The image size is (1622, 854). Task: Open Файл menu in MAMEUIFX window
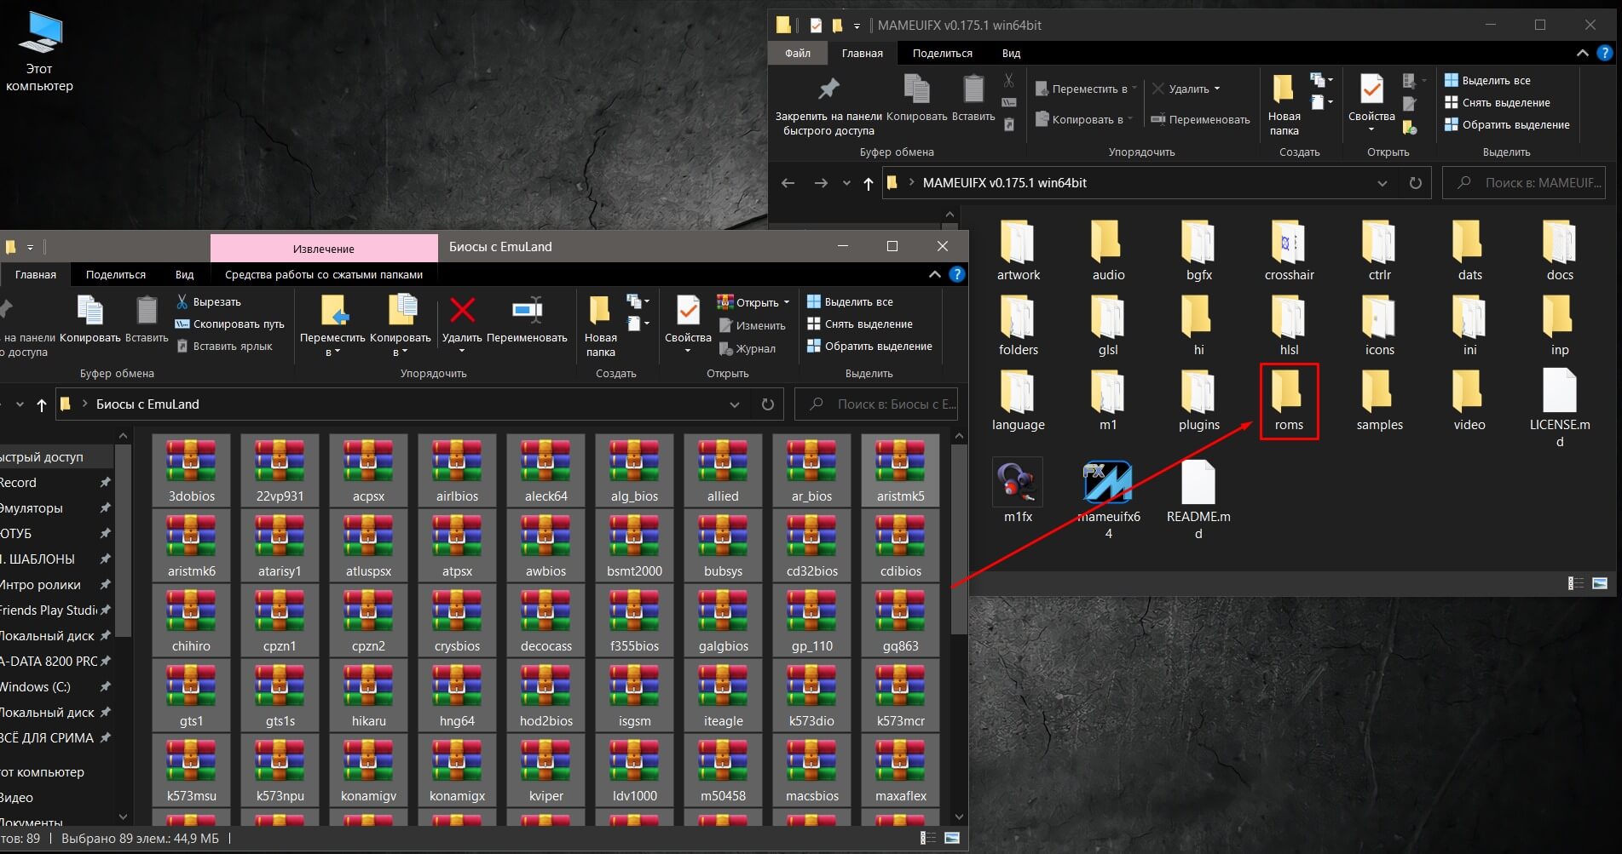click(798, 53)
